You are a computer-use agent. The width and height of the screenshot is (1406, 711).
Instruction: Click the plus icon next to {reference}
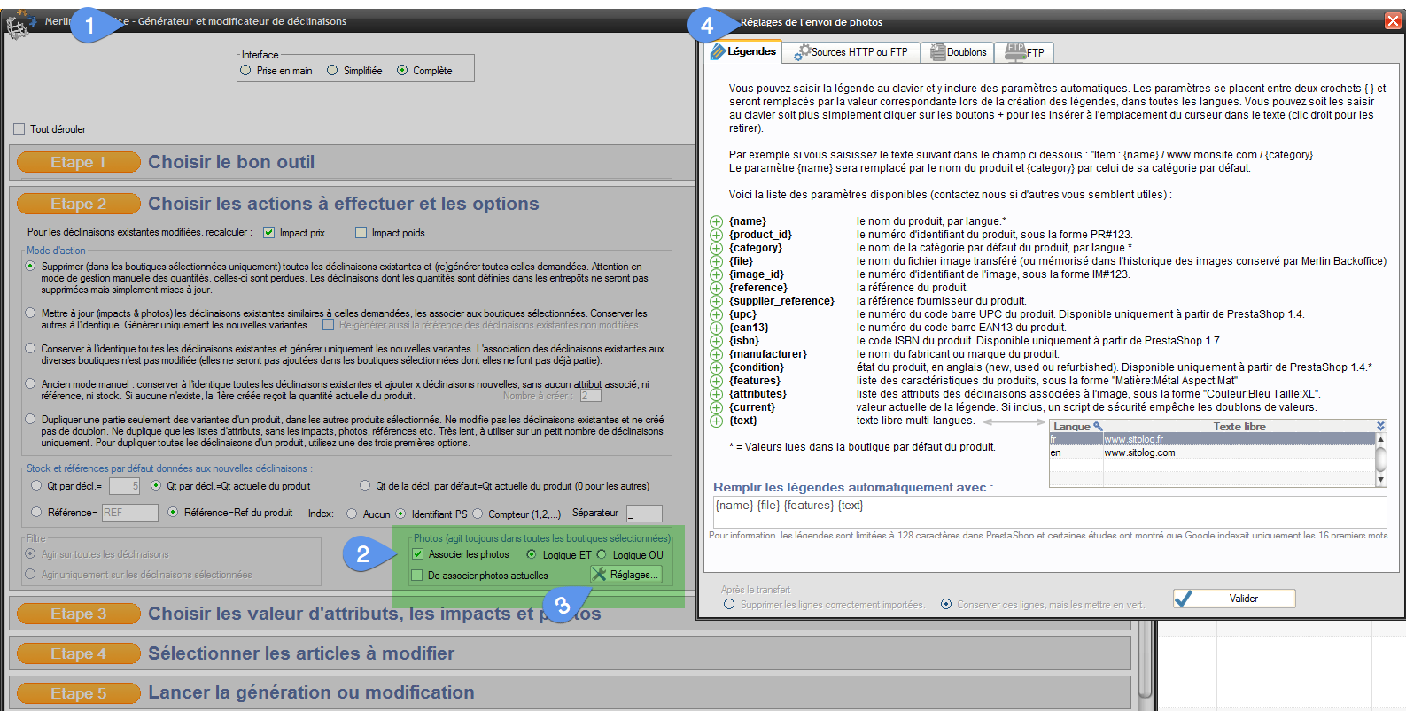coord(716,288)
